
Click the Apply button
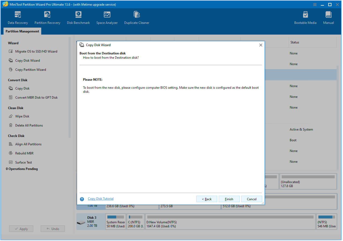(21, 229)
